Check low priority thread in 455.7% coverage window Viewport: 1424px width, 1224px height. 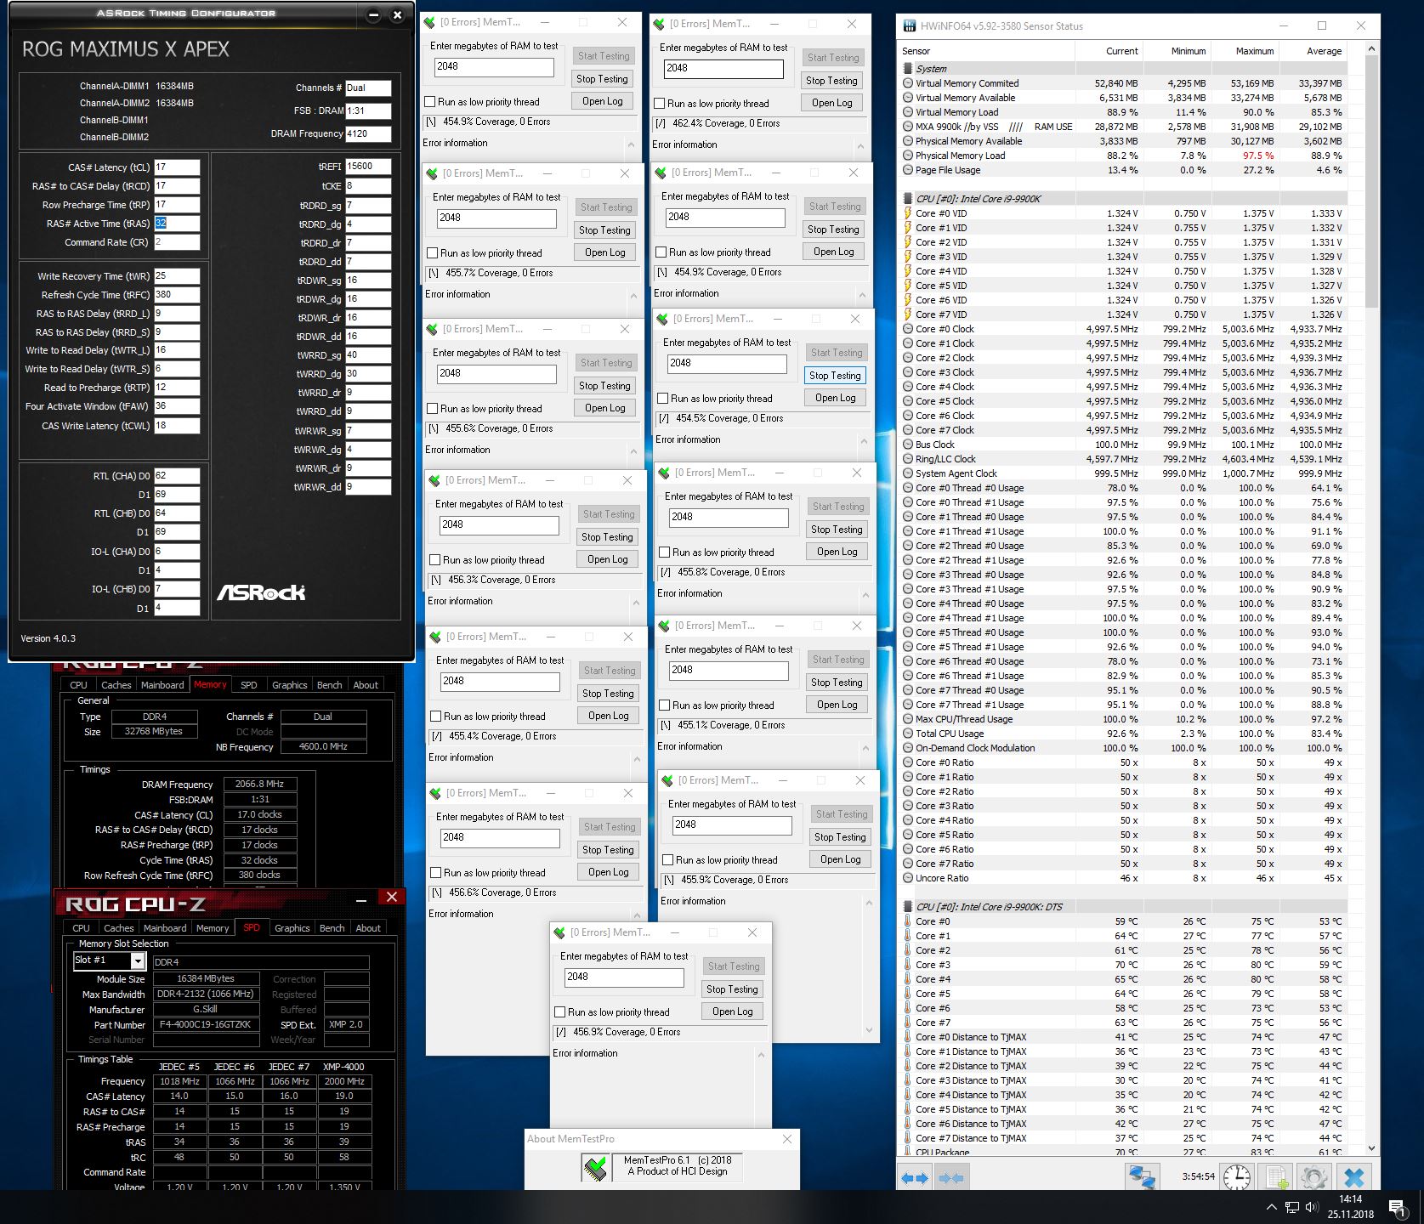coord(433,253)
